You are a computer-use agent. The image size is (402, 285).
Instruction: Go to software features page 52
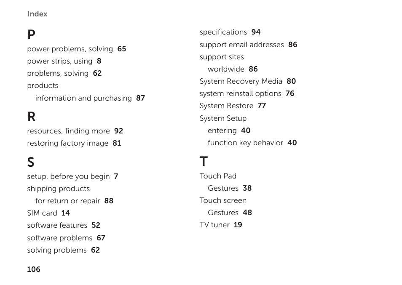(64, 225)
